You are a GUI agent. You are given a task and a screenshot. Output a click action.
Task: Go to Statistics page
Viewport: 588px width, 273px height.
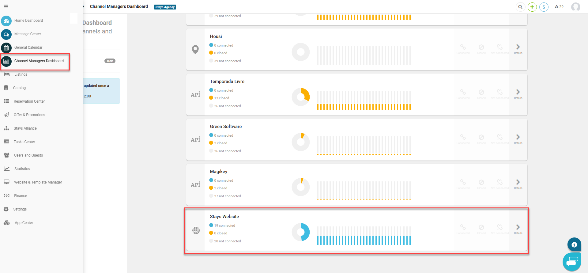click(x=22, y=169)
